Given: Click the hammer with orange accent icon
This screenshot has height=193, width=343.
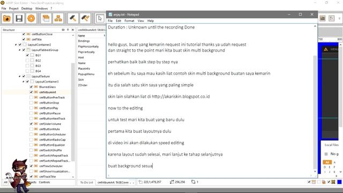Looking at the screenshot, I should 85,18.
